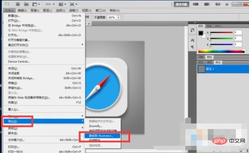The image size is (249, 153).
Task: Choose Revert (恢复) F12 item
Action: (x=44, y=102)
